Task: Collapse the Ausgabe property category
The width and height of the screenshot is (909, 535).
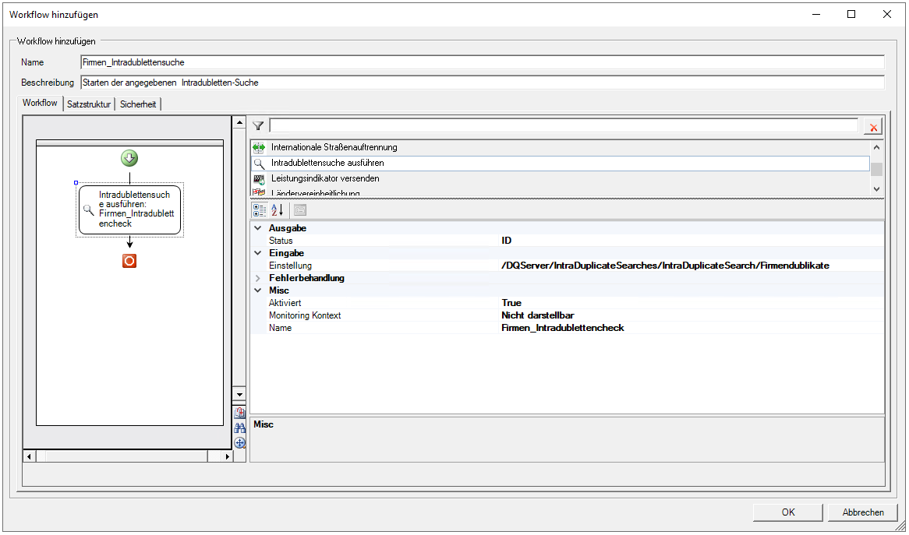Action: click(x=258, y=228)
